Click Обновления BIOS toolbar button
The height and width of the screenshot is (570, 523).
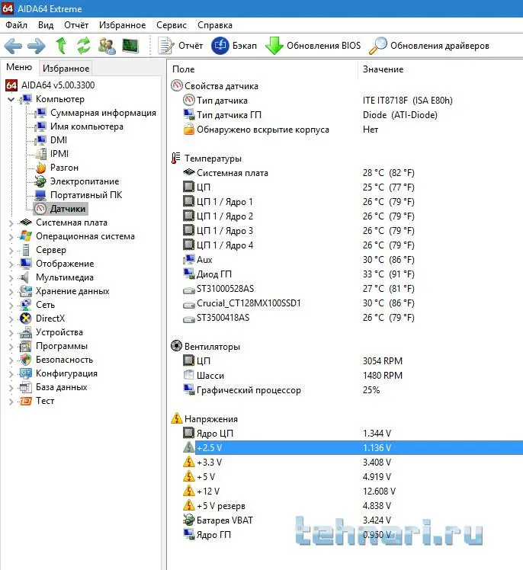(x=313, y=46)
